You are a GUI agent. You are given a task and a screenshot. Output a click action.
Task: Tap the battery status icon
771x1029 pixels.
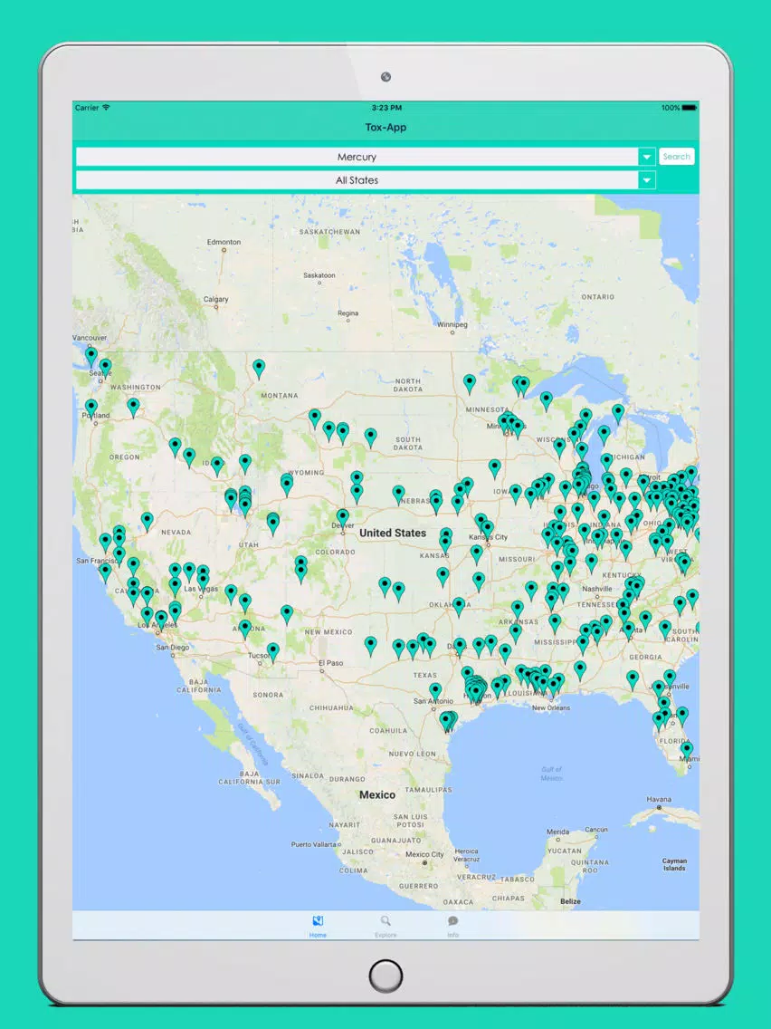point(689,108)
